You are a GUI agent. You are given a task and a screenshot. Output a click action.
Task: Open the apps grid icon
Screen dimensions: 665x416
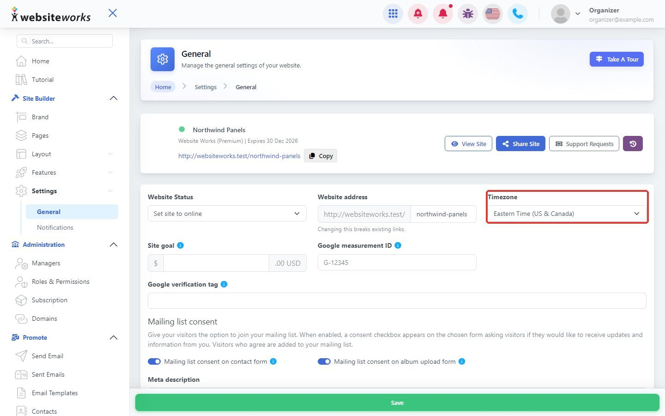click(393, 14)
